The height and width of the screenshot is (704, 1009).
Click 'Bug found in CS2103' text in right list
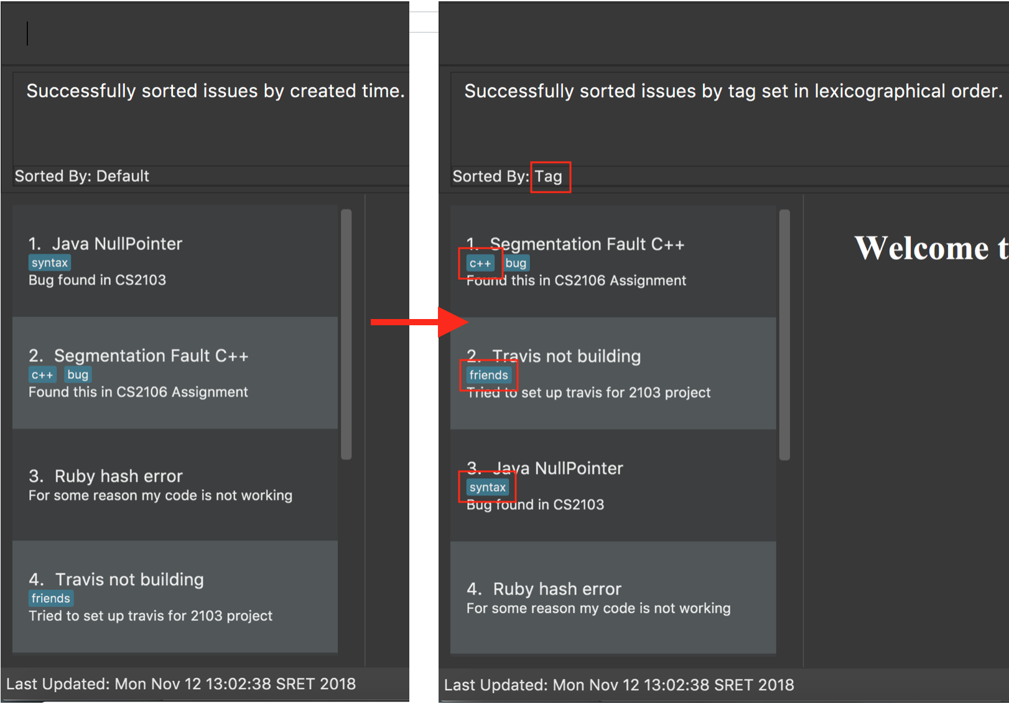pyautogui.click(x=535, y=504)
